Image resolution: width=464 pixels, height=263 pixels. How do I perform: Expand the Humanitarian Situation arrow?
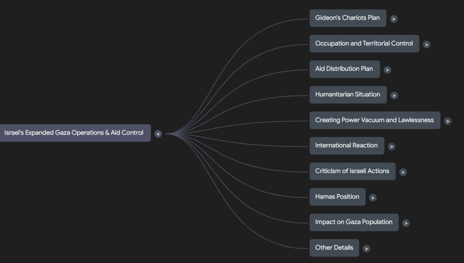(394, 95)
